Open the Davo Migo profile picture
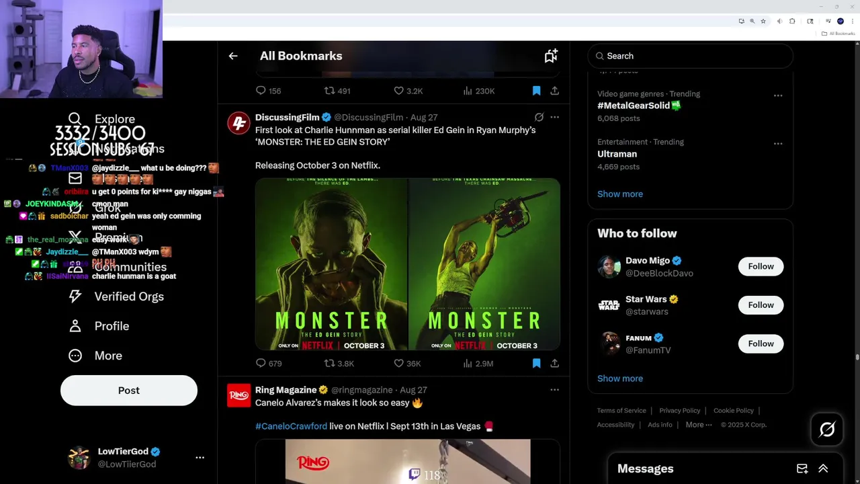 609,267
